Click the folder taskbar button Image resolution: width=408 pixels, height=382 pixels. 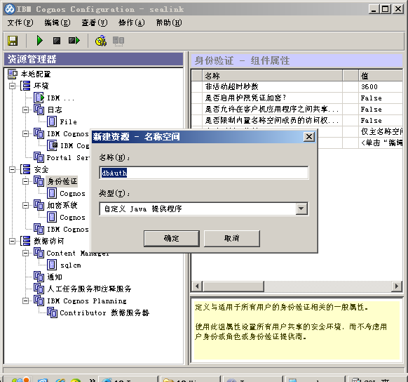click(x=191, y=379)
